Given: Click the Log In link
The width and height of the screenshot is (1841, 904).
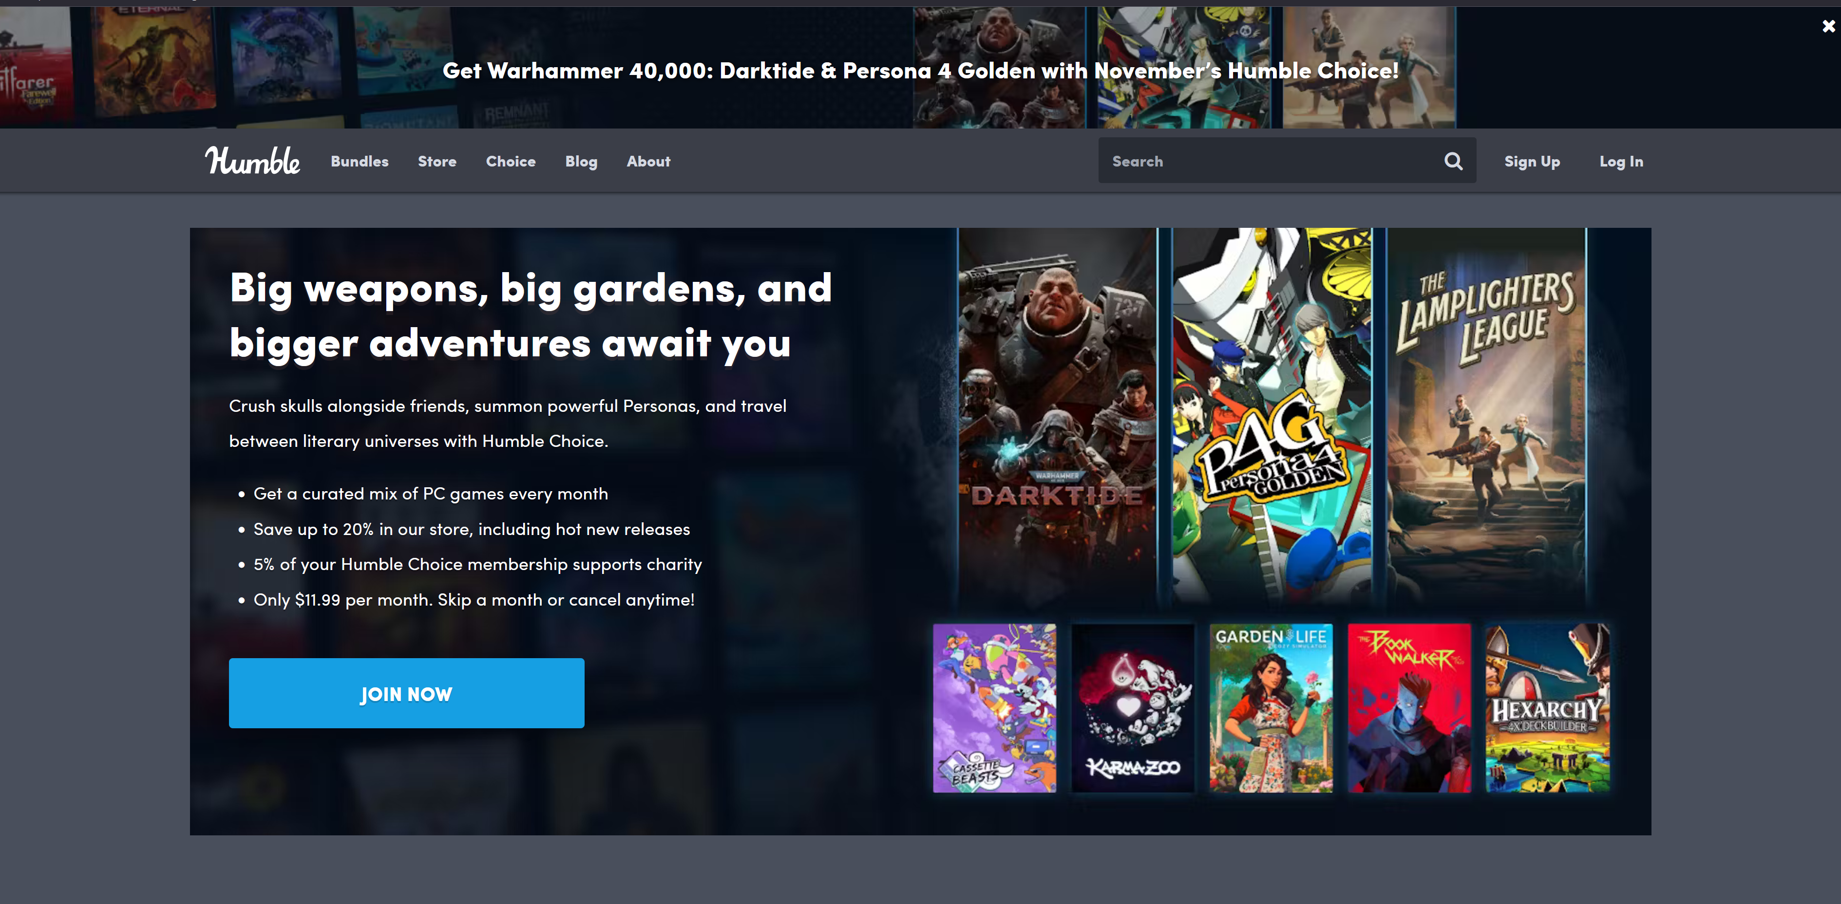Looking at the screenshot, I should click(x=1621, y=162).
